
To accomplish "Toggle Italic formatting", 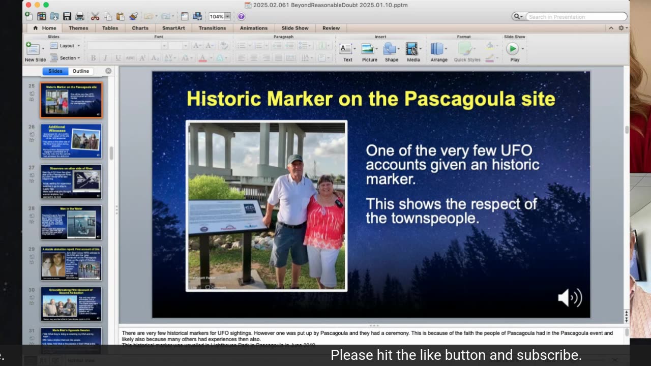I will [x=106, y=58].
